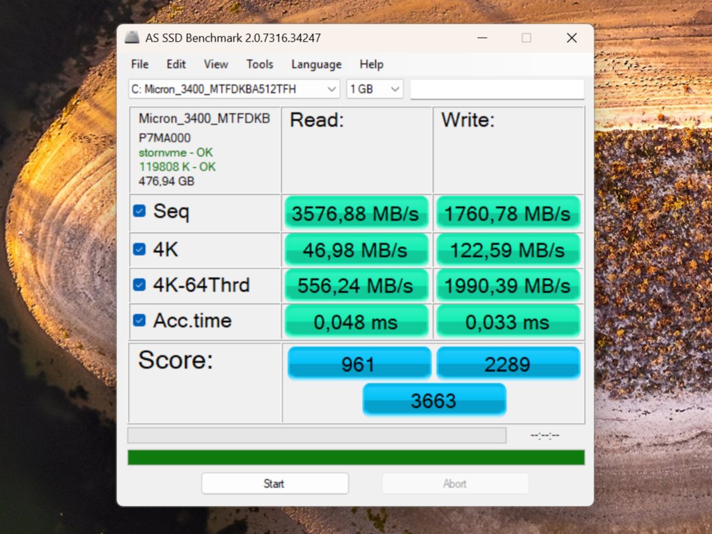Viewport: 712px width, 534px height.
Task: Open the File menu
Action: pos(139,64)
